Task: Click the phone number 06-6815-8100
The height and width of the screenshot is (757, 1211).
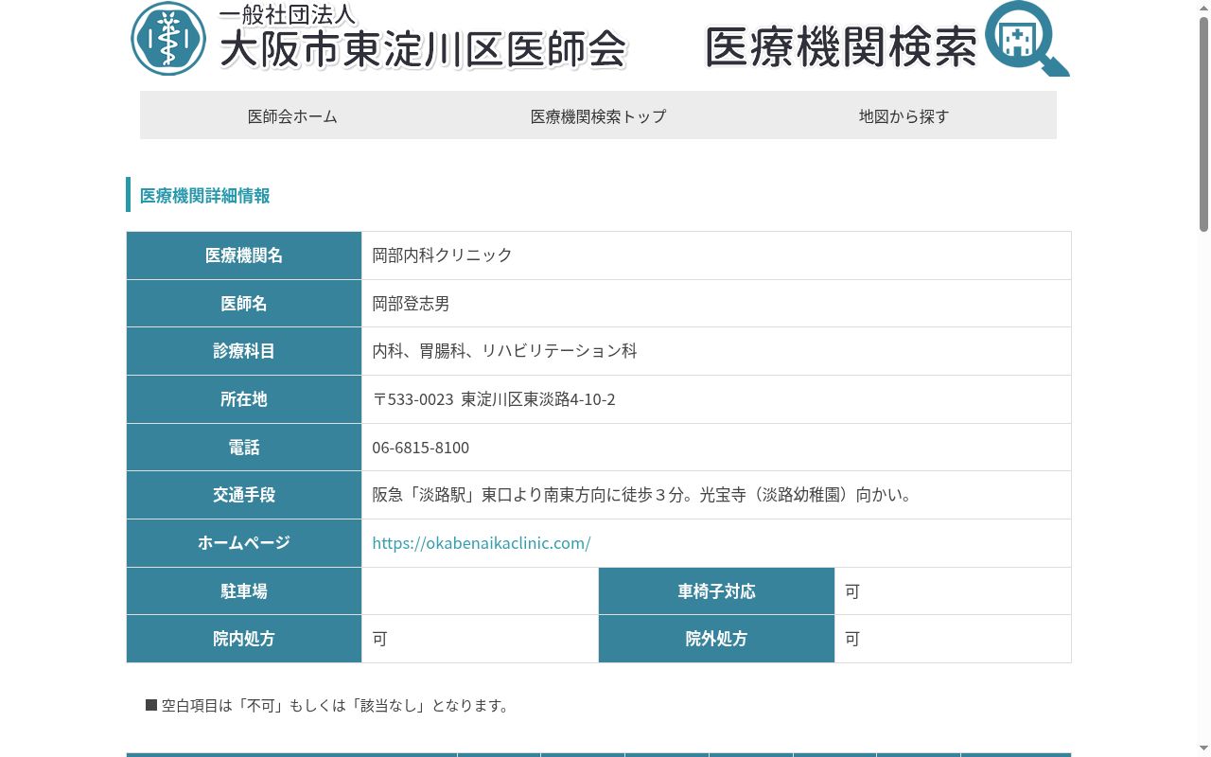Action: pyautogui.click(x=420, y=448)
